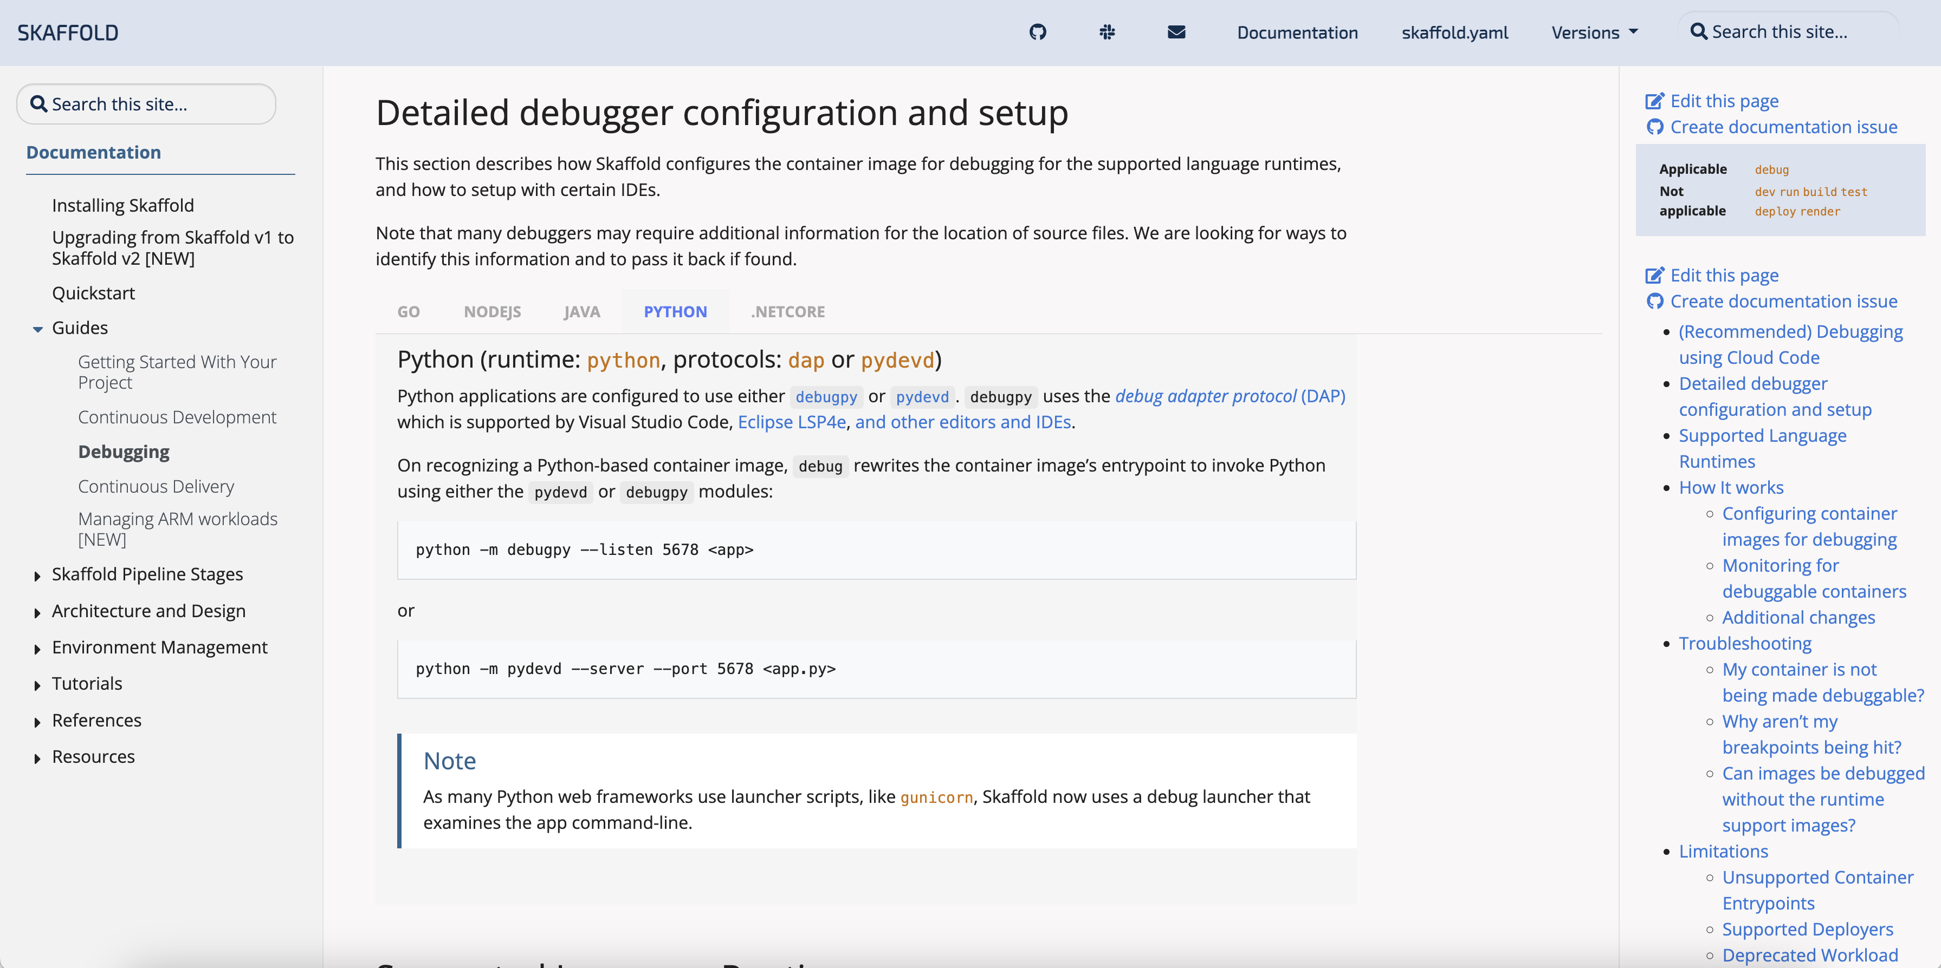This screenshot has width=1941, height=968.
Task: Click the 'debug' applicable command tag
Action: [x=1771, y=169]
